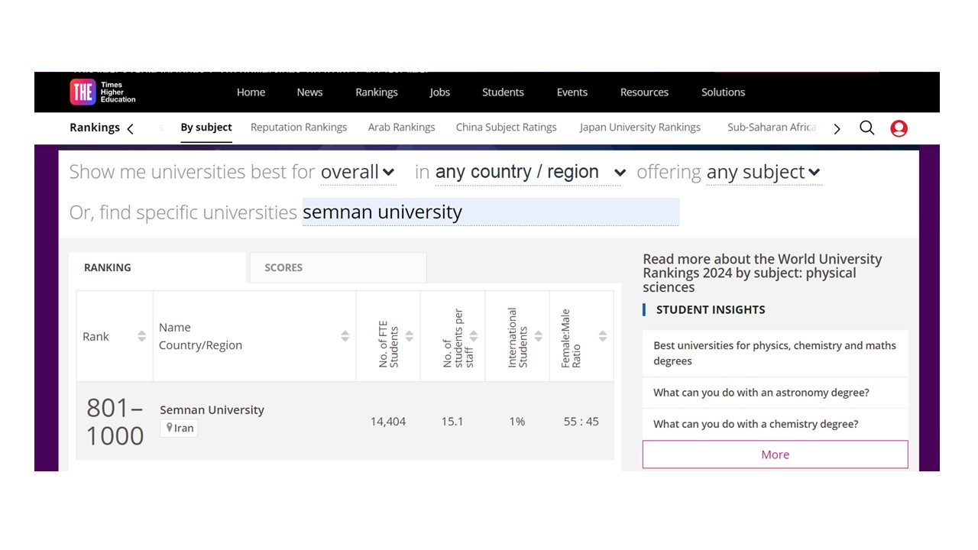Click the 55 : 45 ratio value

581,422
